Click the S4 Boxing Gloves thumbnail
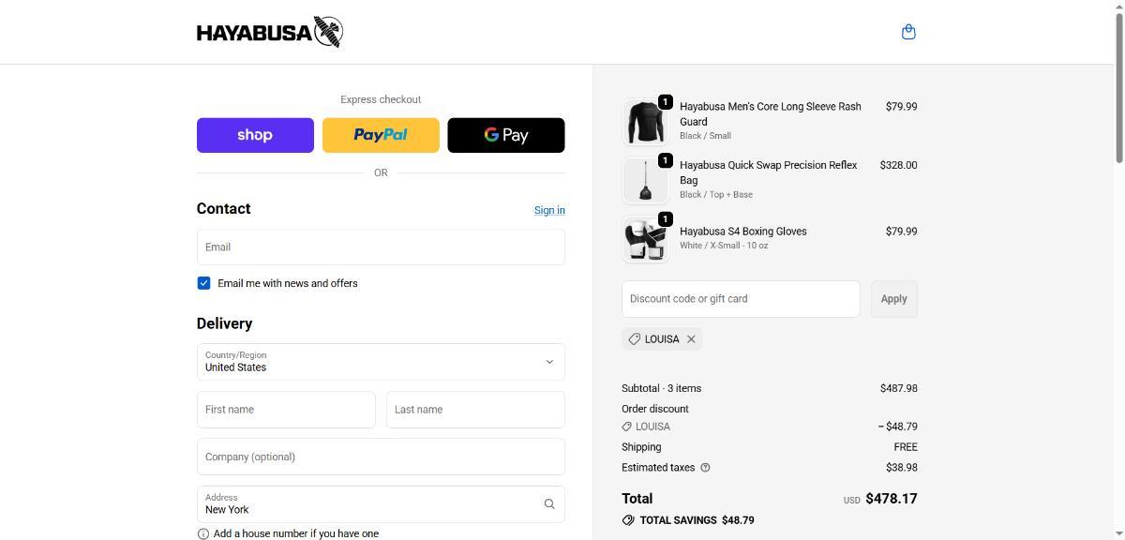 coord(645,239)
